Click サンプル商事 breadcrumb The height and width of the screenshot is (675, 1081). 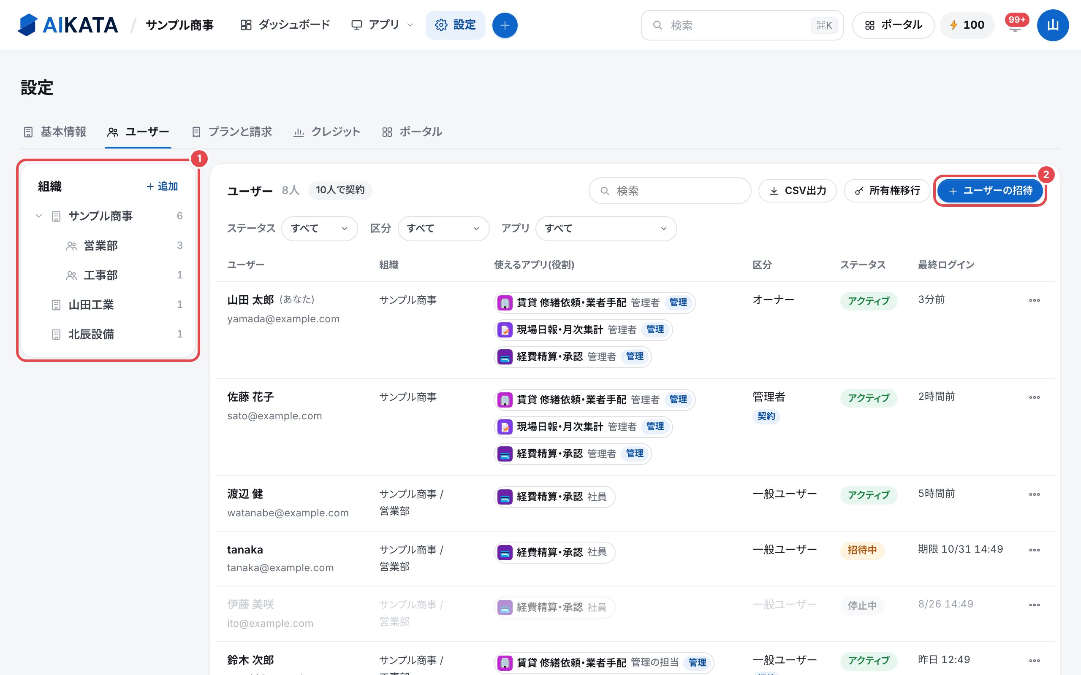[179, 25]
